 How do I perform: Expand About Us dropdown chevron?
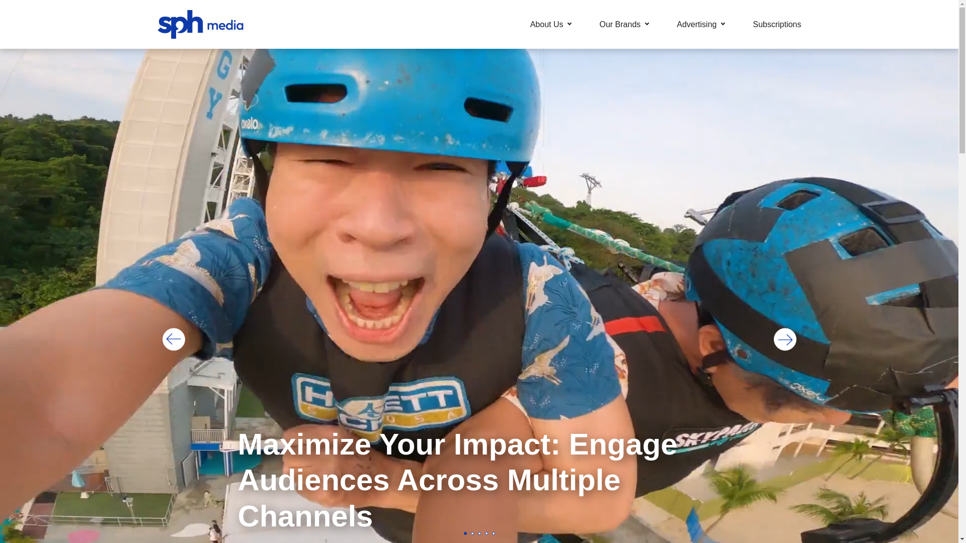tap(570, 24)
